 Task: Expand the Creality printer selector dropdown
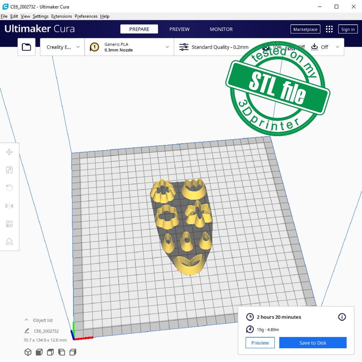(63, 47)
